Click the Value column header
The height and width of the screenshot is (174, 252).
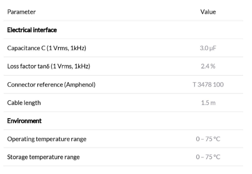click(208, 12)
